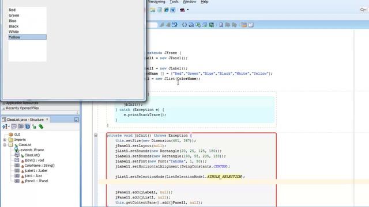The width and height of the screenshot is (369, 207).
Task: Click the folder icon in the main toolbar
Action: [x=152, y=10]
